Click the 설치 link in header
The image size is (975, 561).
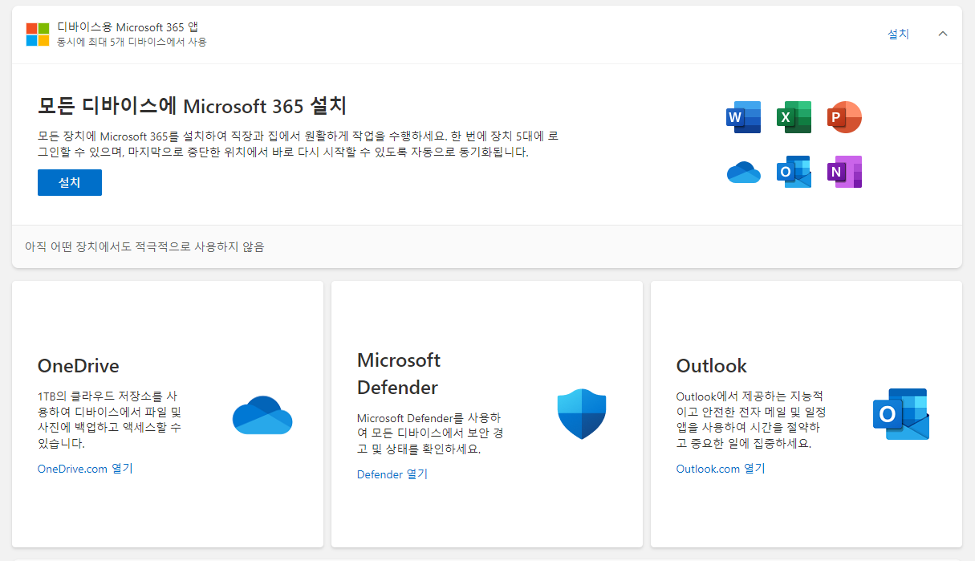(x=898, y=34)
